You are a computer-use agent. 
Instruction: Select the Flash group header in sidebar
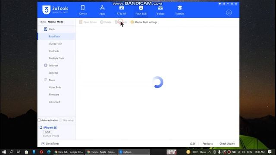[x=52, y=29]
